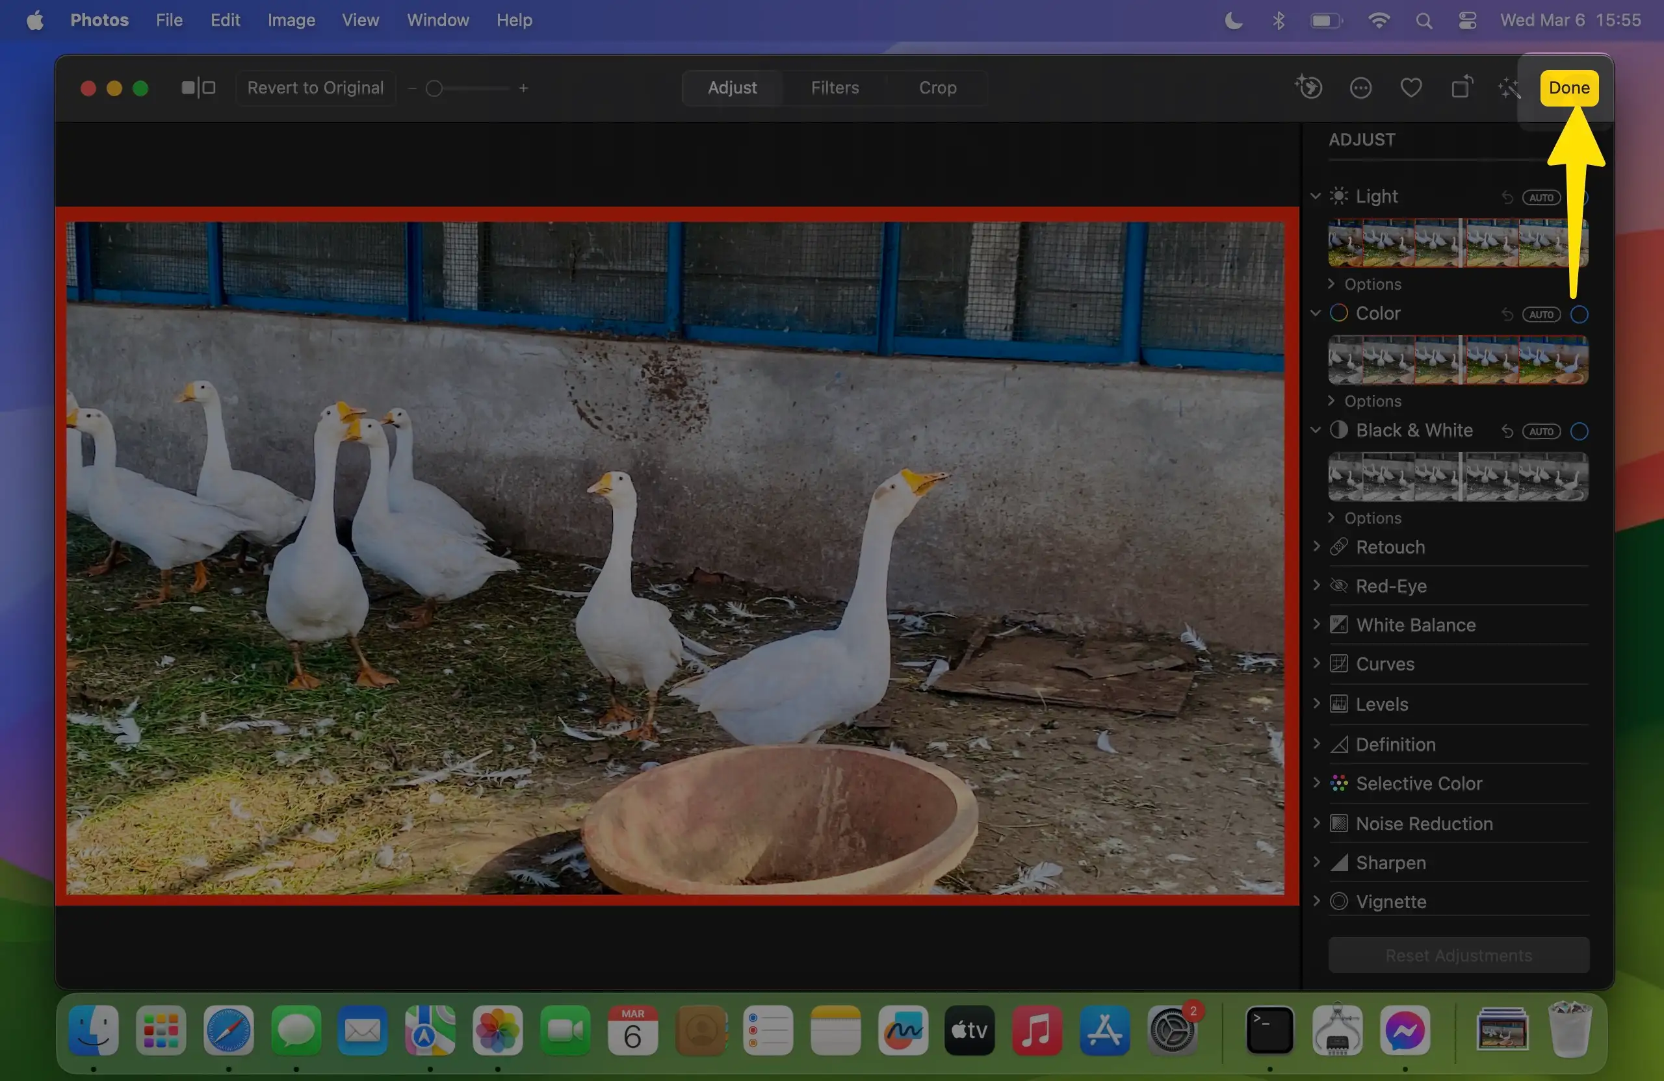The image size is (1664, 1081).
Task: Undo the Black & White adjustment arrow
Action: click(x=1507, y=431)
